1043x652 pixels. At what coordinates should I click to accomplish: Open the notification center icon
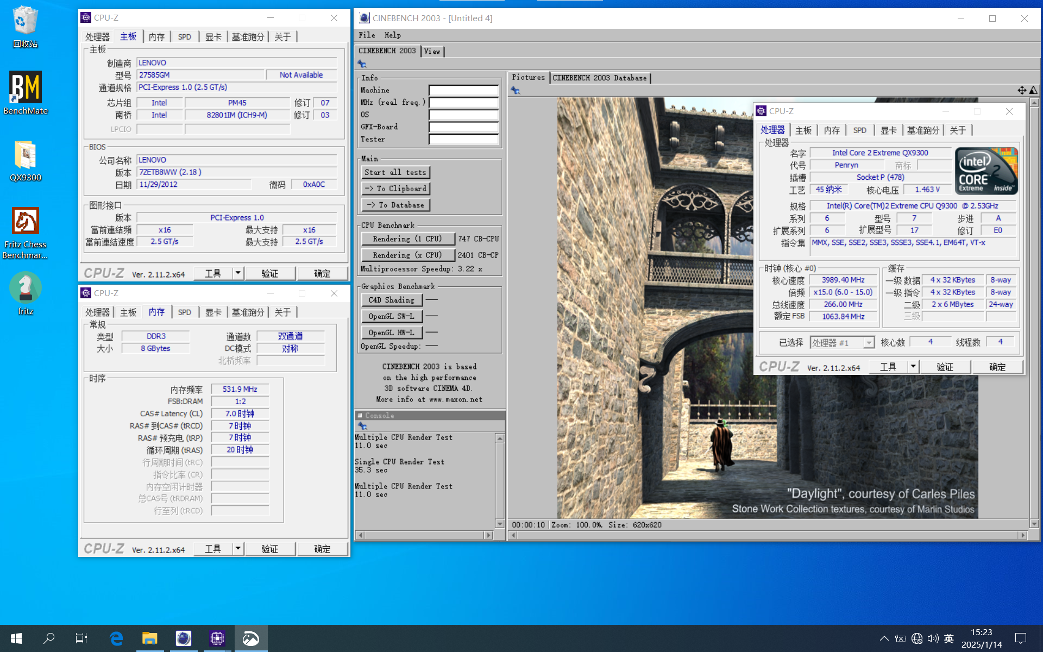click(x=1021, y=638)
